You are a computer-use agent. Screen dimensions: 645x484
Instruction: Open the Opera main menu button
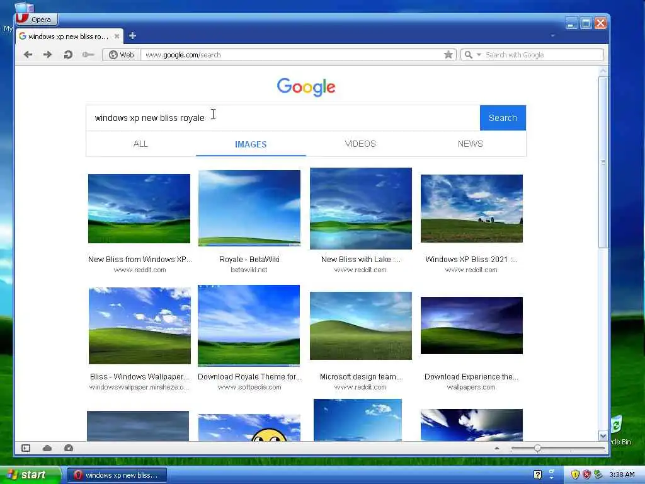(37, 20)
